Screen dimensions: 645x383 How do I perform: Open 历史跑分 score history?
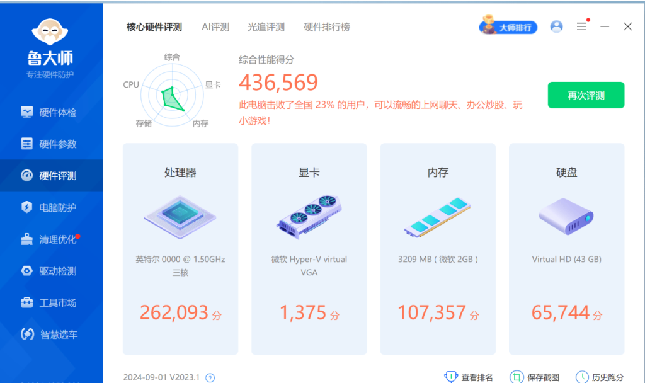click(x=599, y=377)
